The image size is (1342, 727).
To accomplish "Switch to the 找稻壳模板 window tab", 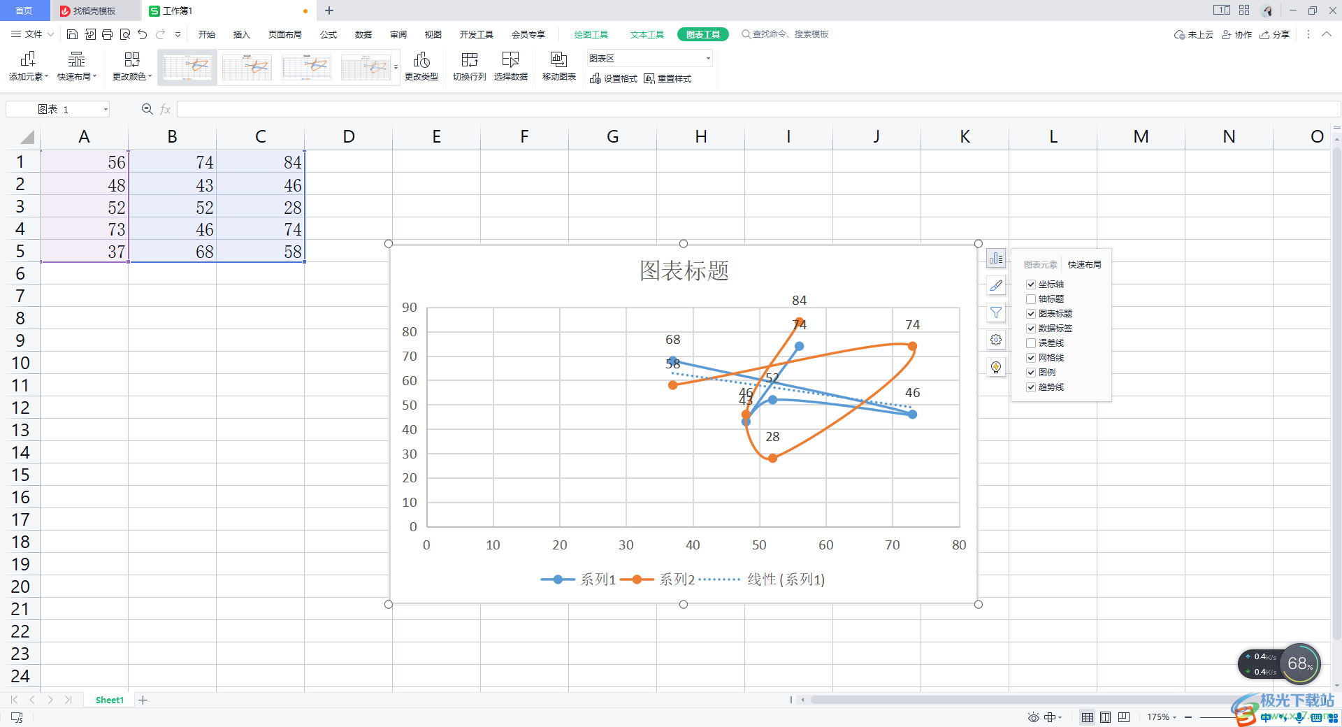I will [95, 10].
